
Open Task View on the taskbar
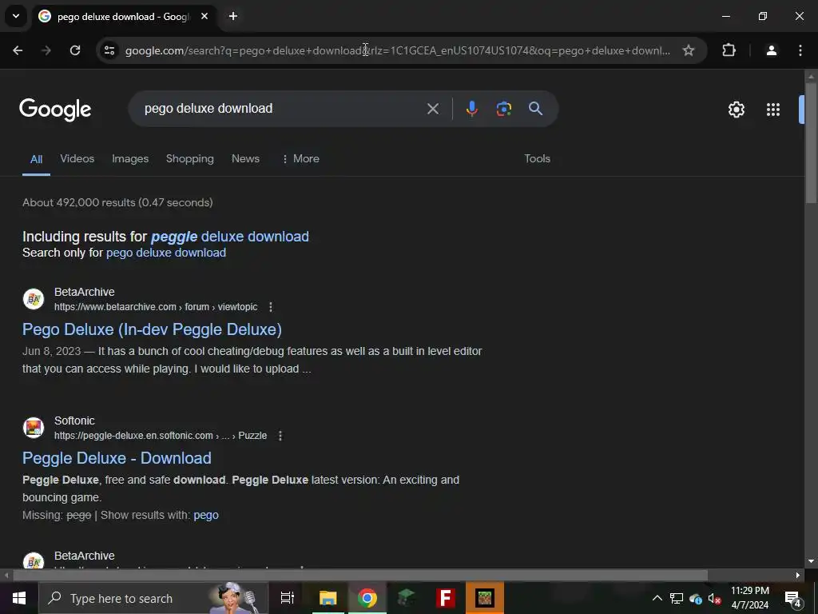pyautogui.click(x=288, y=598)
